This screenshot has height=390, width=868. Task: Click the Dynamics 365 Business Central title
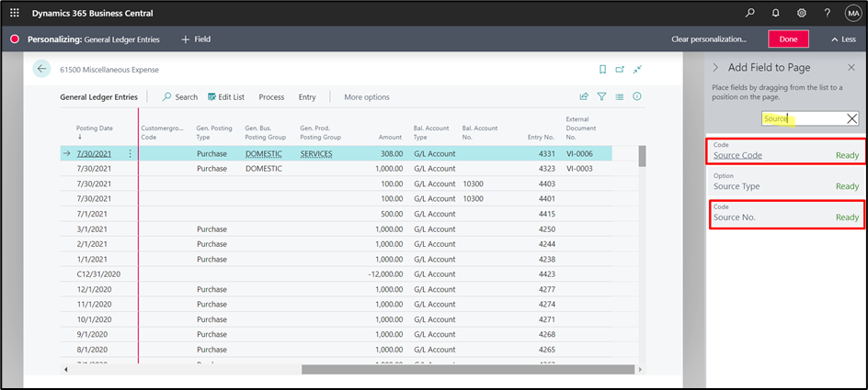(x=93, y=13)
